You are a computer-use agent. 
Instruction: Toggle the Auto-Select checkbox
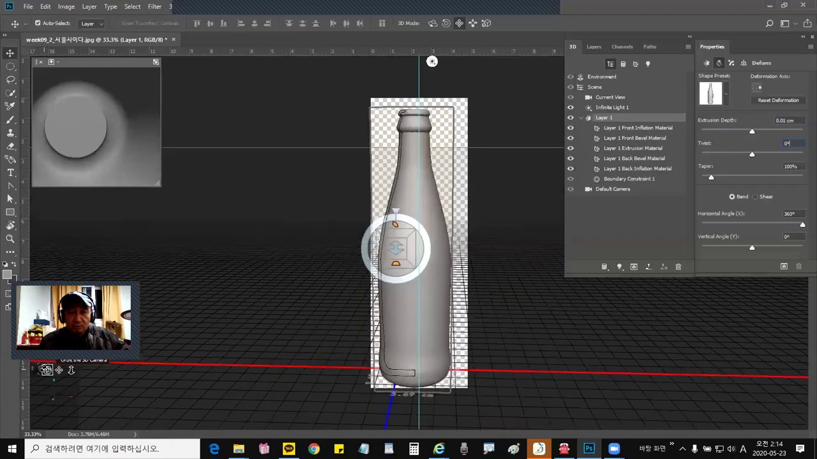(x=38, y=24)
